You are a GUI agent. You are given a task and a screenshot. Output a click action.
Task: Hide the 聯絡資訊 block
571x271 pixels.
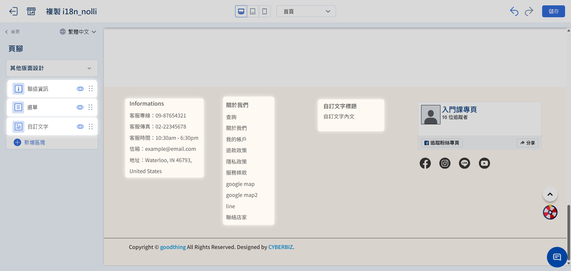[x=80, y=89]
